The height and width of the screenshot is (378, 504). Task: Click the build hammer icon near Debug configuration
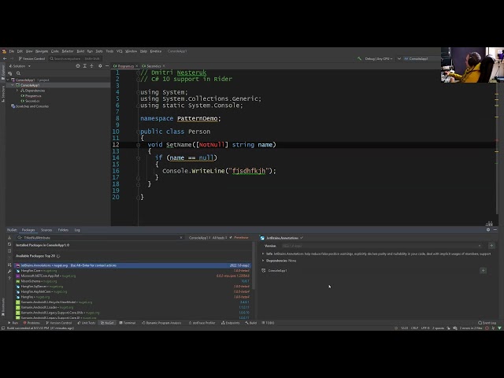[x=359, y=58]
